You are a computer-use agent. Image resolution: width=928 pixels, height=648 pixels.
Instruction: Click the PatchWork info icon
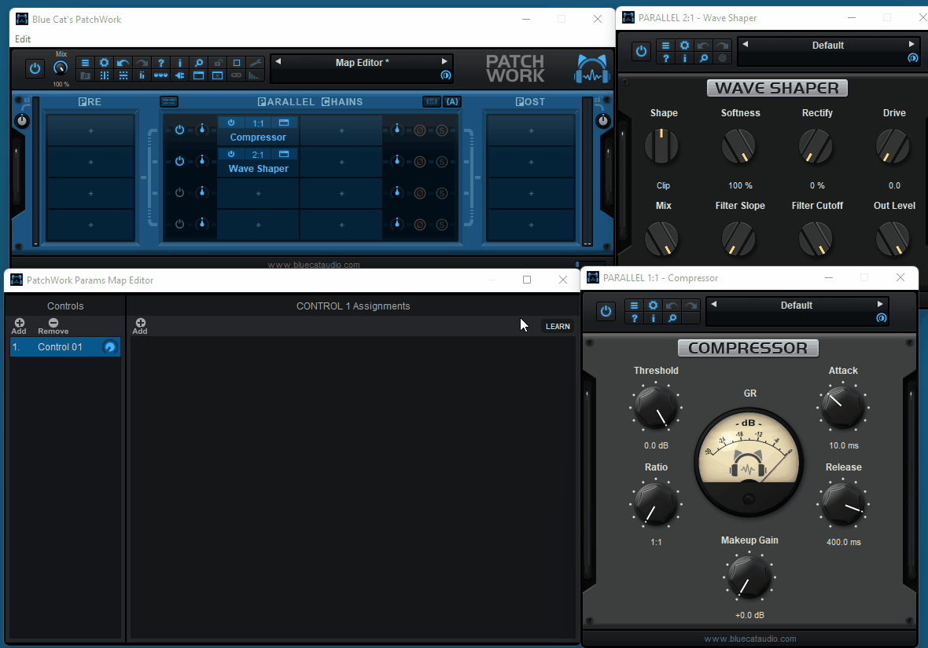(180, 63)
